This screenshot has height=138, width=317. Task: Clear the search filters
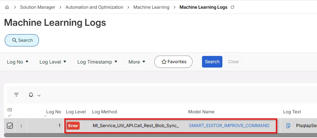click(234, 62)
